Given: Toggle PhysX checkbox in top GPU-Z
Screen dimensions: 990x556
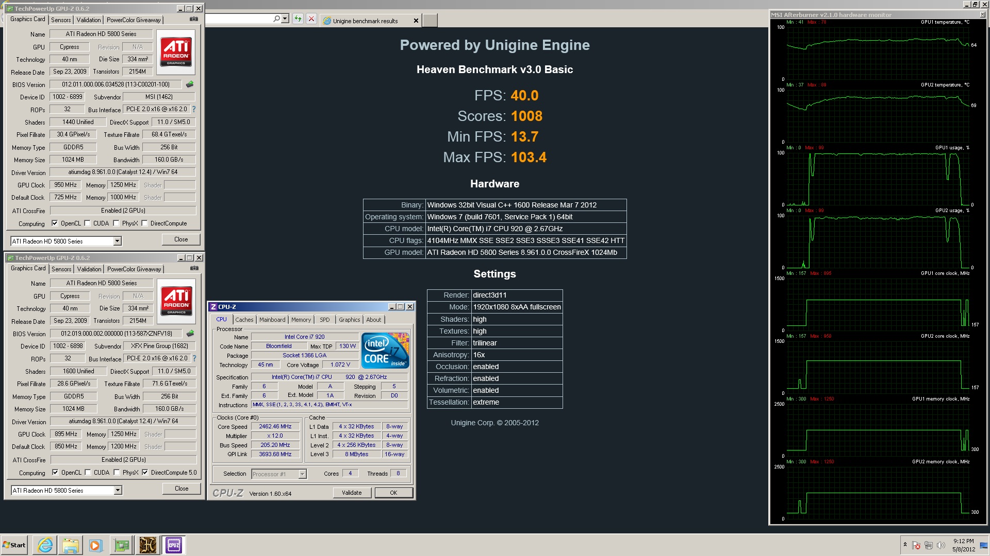Looking at the screenshot, I should pos(117,223).
